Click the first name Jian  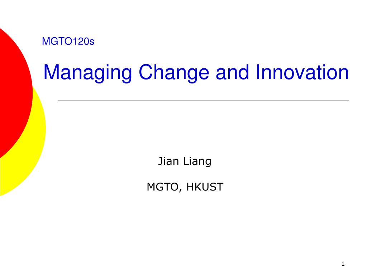pyautogui.click(x=168, y=161)
